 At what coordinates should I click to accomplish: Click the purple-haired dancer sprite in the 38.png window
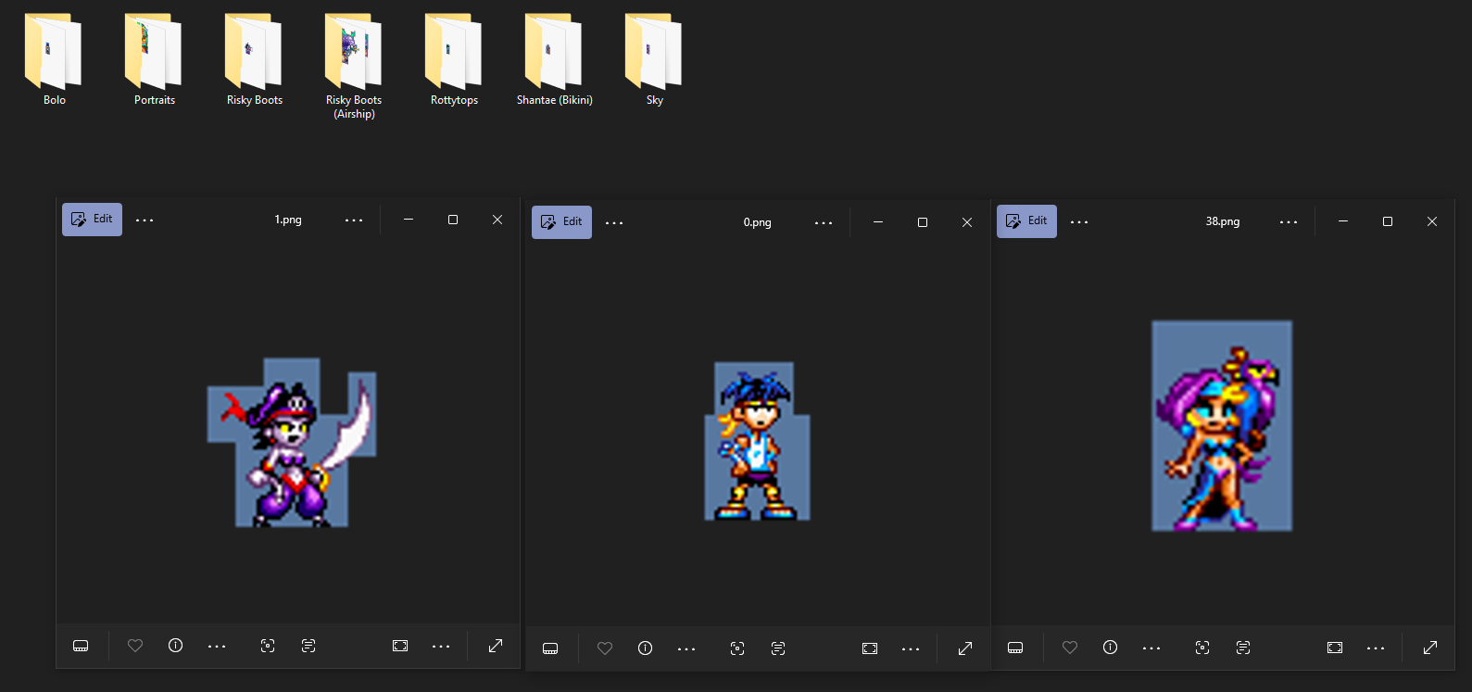coord(1222,426)
